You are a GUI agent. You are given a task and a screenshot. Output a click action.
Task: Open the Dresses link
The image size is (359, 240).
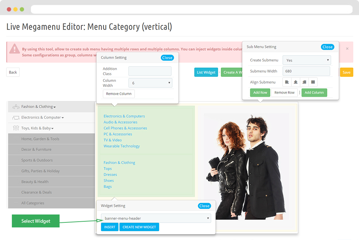(x=110, y=175)
